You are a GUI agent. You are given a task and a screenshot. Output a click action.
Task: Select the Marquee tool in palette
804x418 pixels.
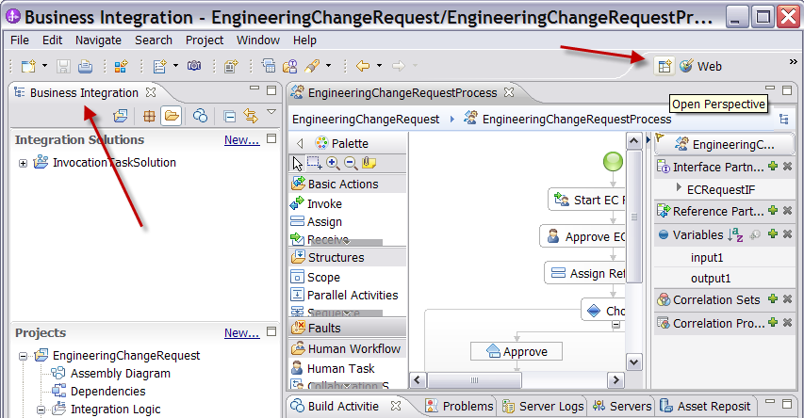pos(314,164)
